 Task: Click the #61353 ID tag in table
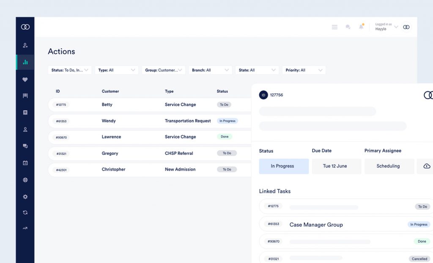[x=61, y=121]
